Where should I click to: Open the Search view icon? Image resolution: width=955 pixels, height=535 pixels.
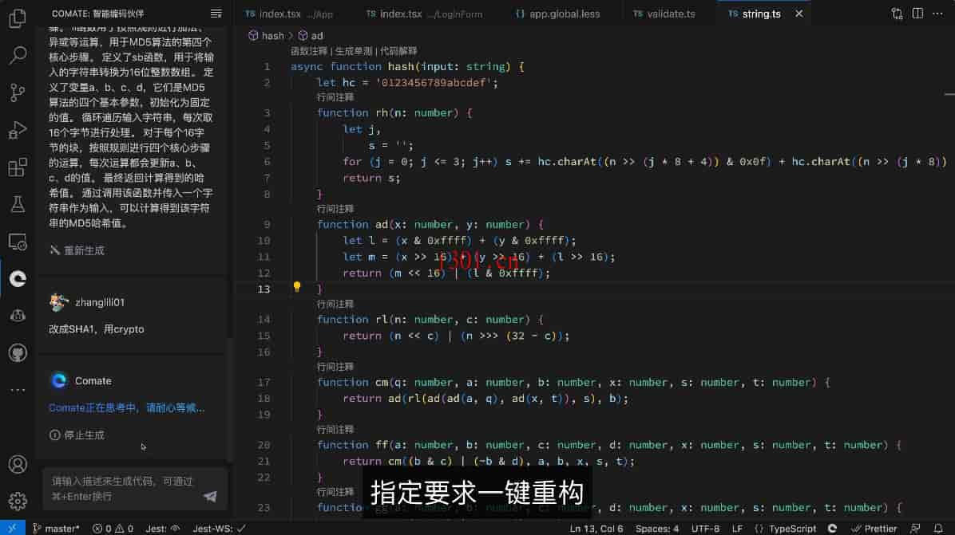(x=17, y=55)
